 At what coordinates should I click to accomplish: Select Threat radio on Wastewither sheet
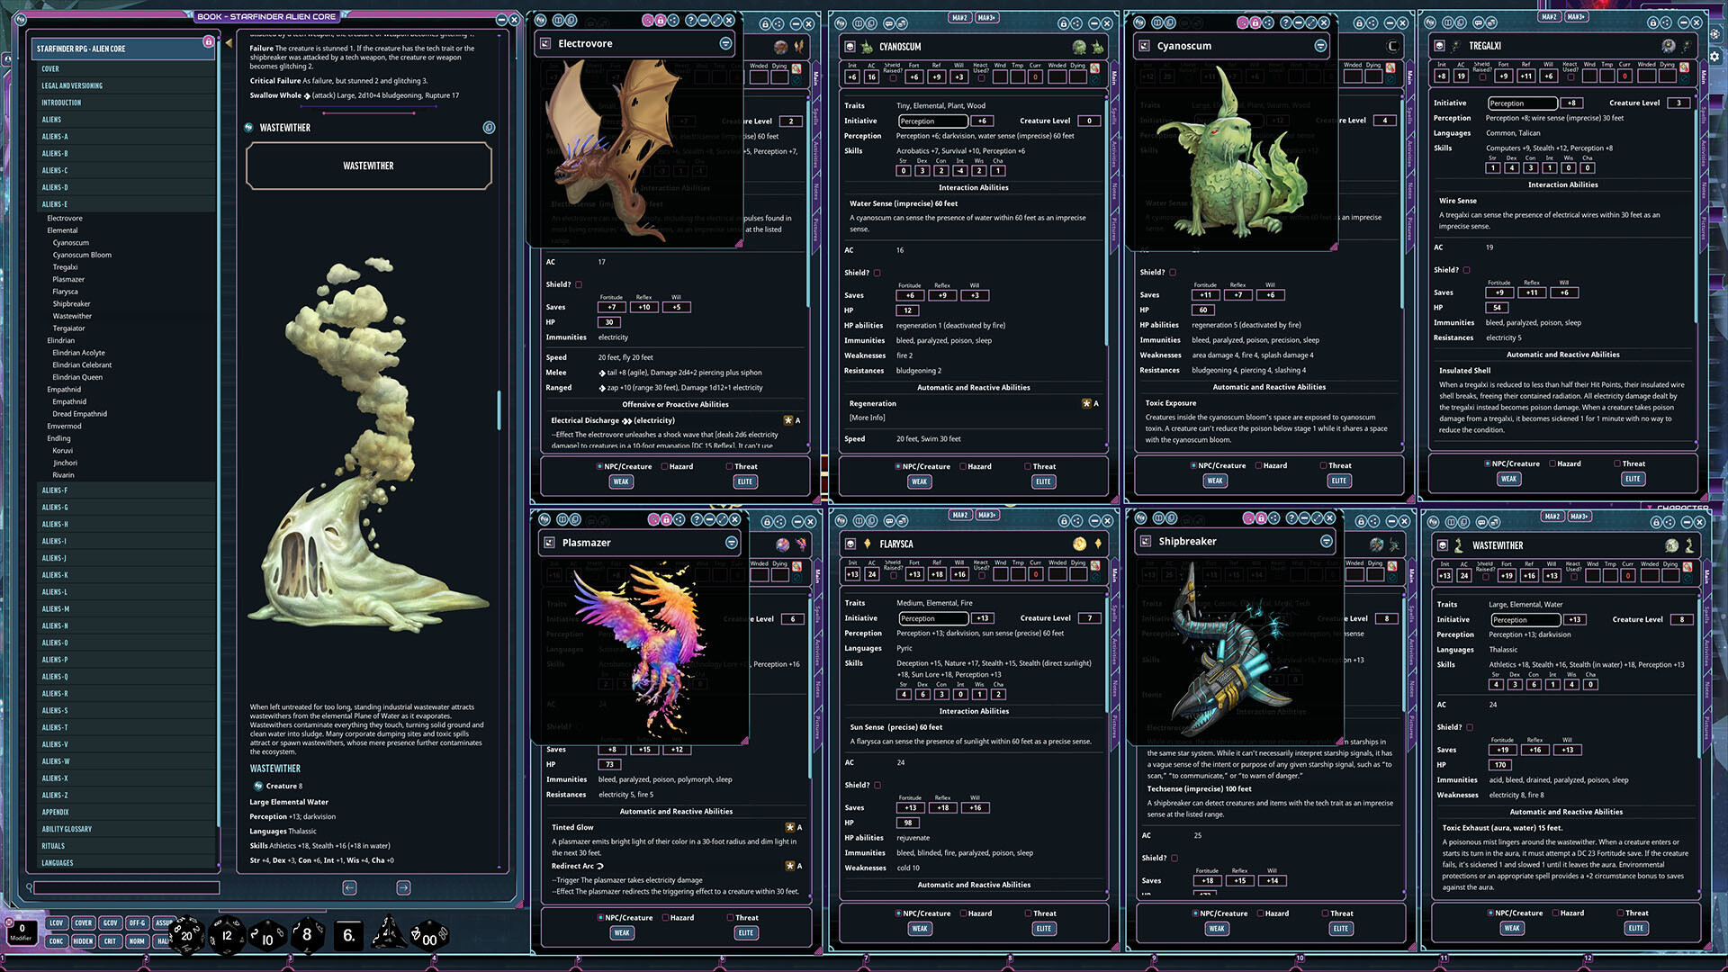coord(1620,913)
